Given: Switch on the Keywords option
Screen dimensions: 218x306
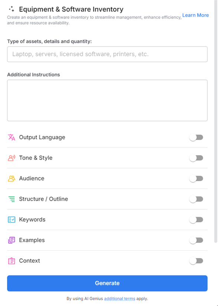Looking at the screenshot, I should (196, 219).
